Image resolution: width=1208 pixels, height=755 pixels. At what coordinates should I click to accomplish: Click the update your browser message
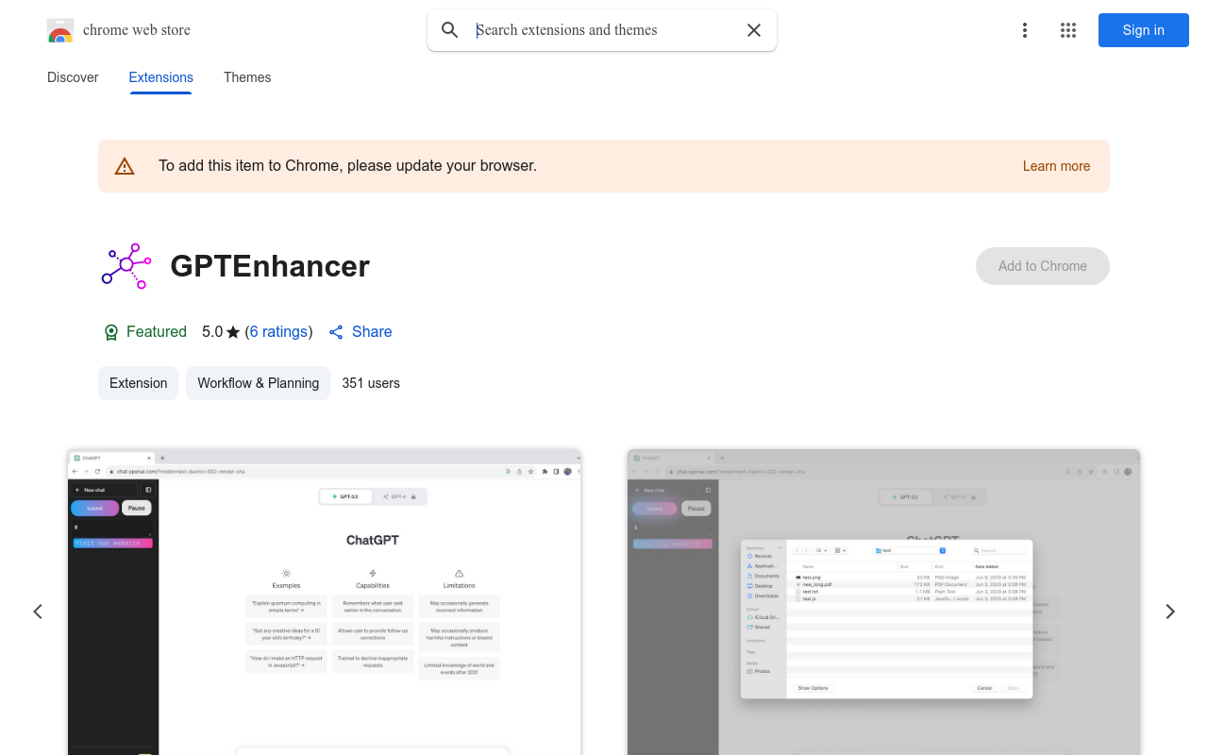(x=347, y=166)
